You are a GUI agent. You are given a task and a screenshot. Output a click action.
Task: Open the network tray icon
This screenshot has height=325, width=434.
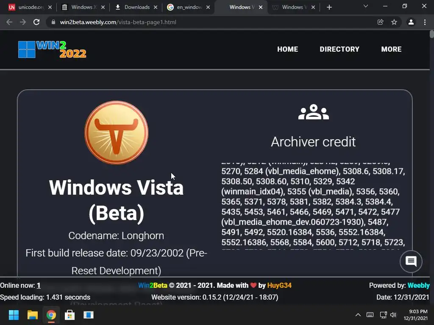383,315
